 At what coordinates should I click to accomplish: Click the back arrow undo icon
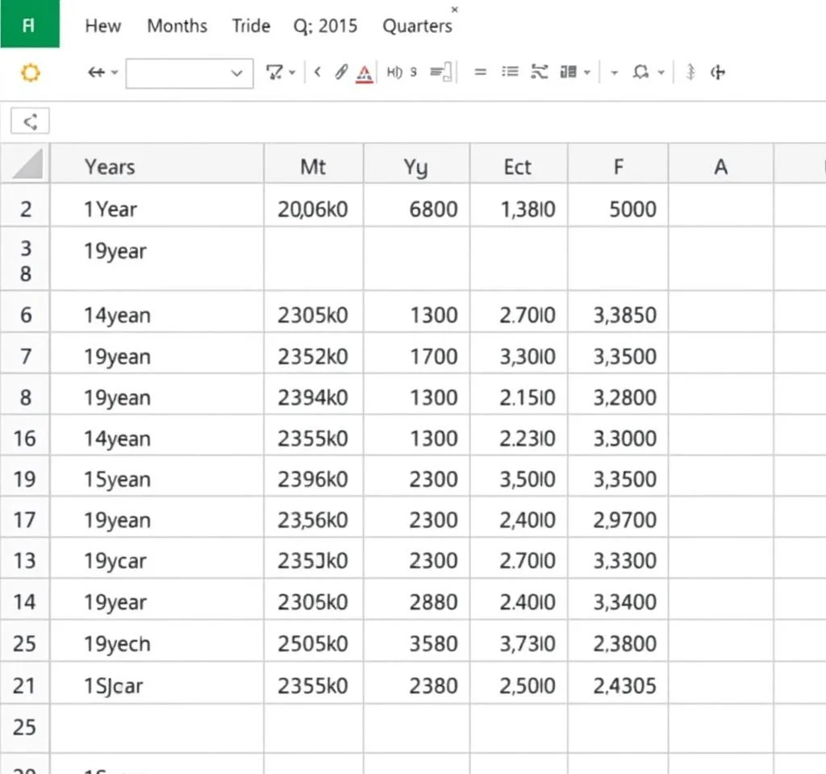(x=95, y=73)
